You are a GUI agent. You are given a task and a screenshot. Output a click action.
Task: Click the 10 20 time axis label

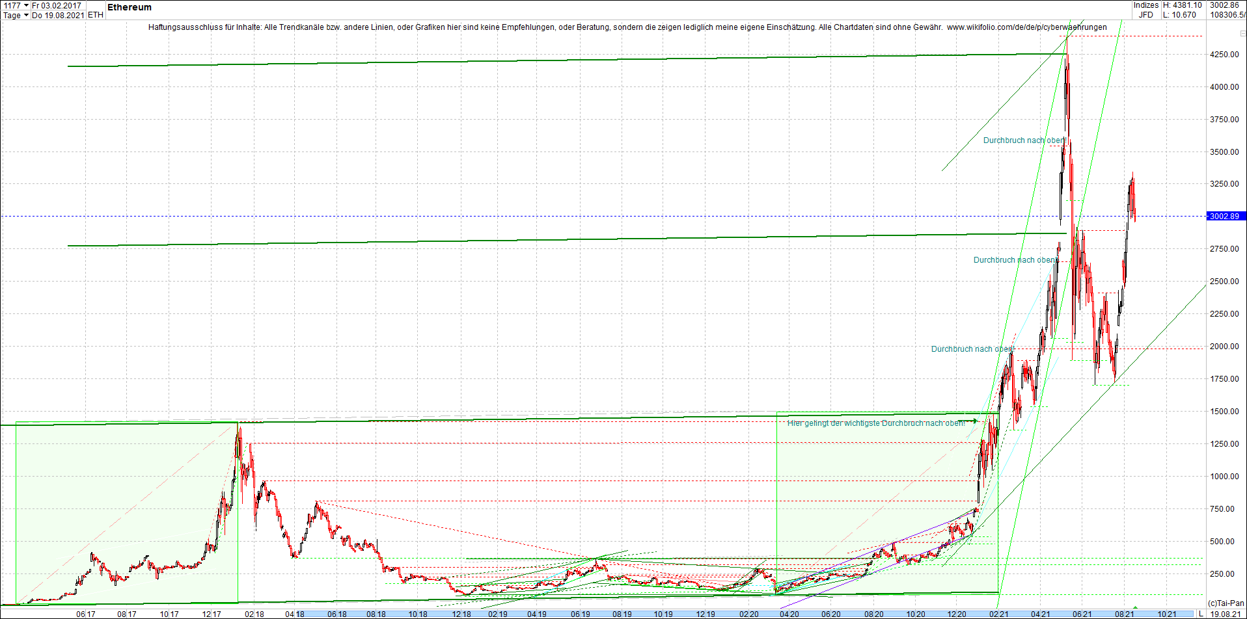pos(916,614)
